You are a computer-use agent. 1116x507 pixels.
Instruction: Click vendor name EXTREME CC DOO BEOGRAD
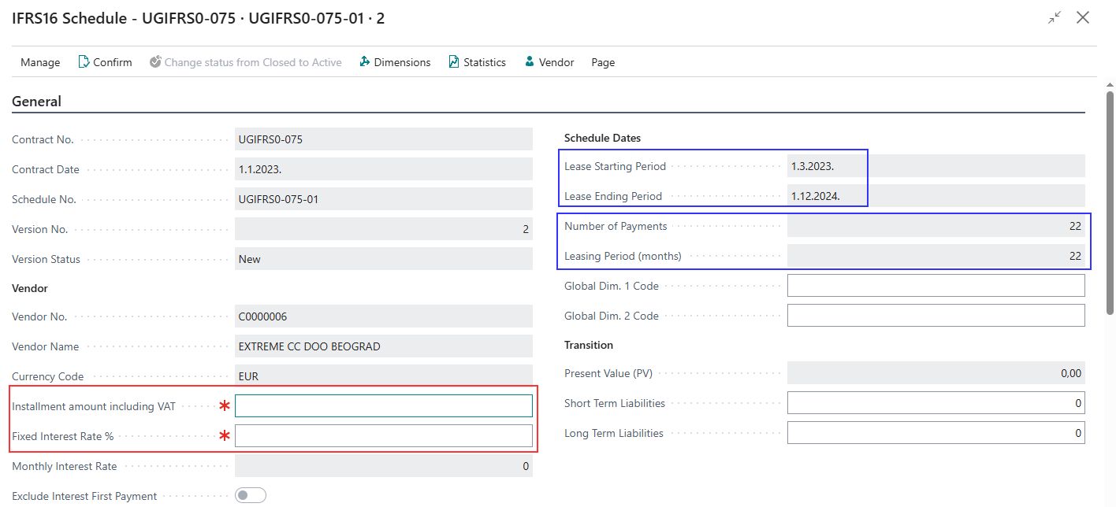384,346
